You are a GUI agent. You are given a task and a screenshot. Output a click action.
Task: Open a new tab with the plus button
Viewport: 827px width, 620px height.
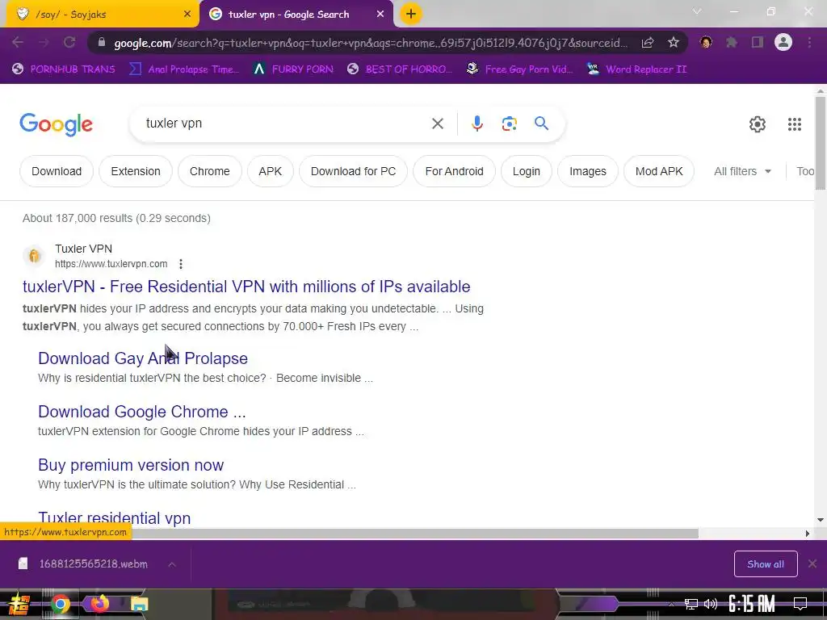point(411,15)
